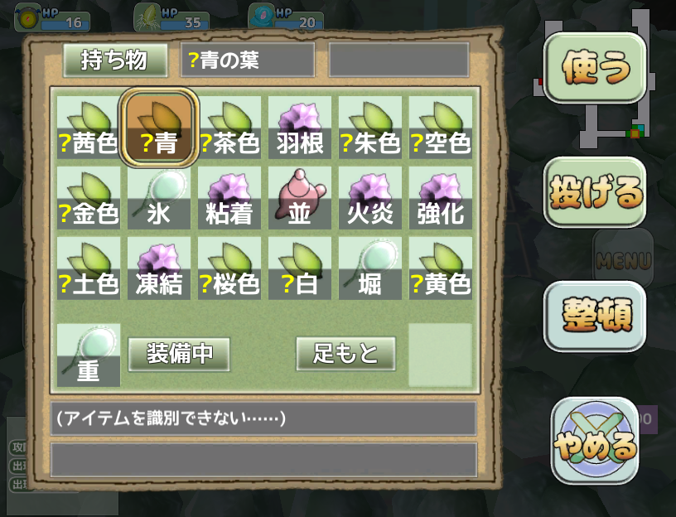Image resolution: width=676 pixels, height=517 pixels.
Task: Click the 使う use button
Action: point(595,68)
